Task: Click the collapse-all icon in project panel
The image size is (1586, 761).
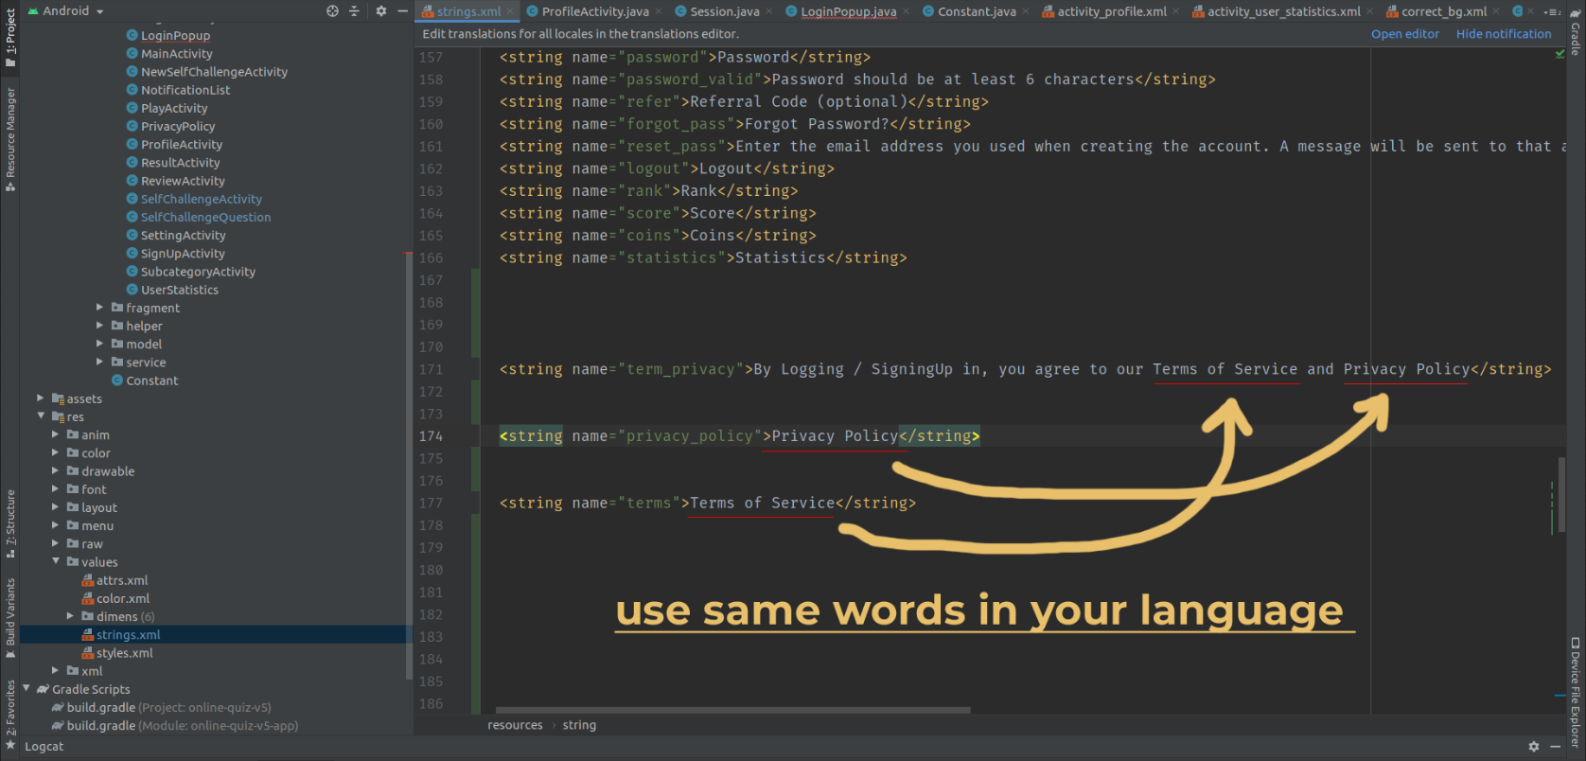Action: [355, 11]
